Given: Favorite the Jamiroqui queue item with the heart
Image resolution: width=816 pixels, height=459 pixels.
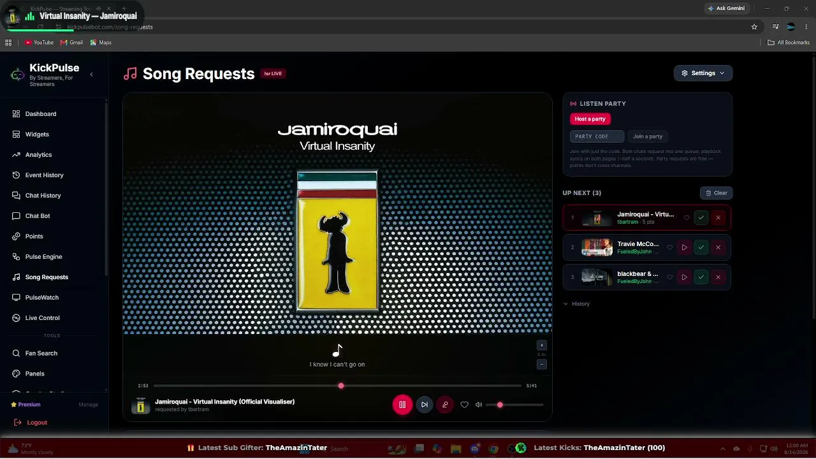Looking at the screenshot, I should [x=687, y=218].
